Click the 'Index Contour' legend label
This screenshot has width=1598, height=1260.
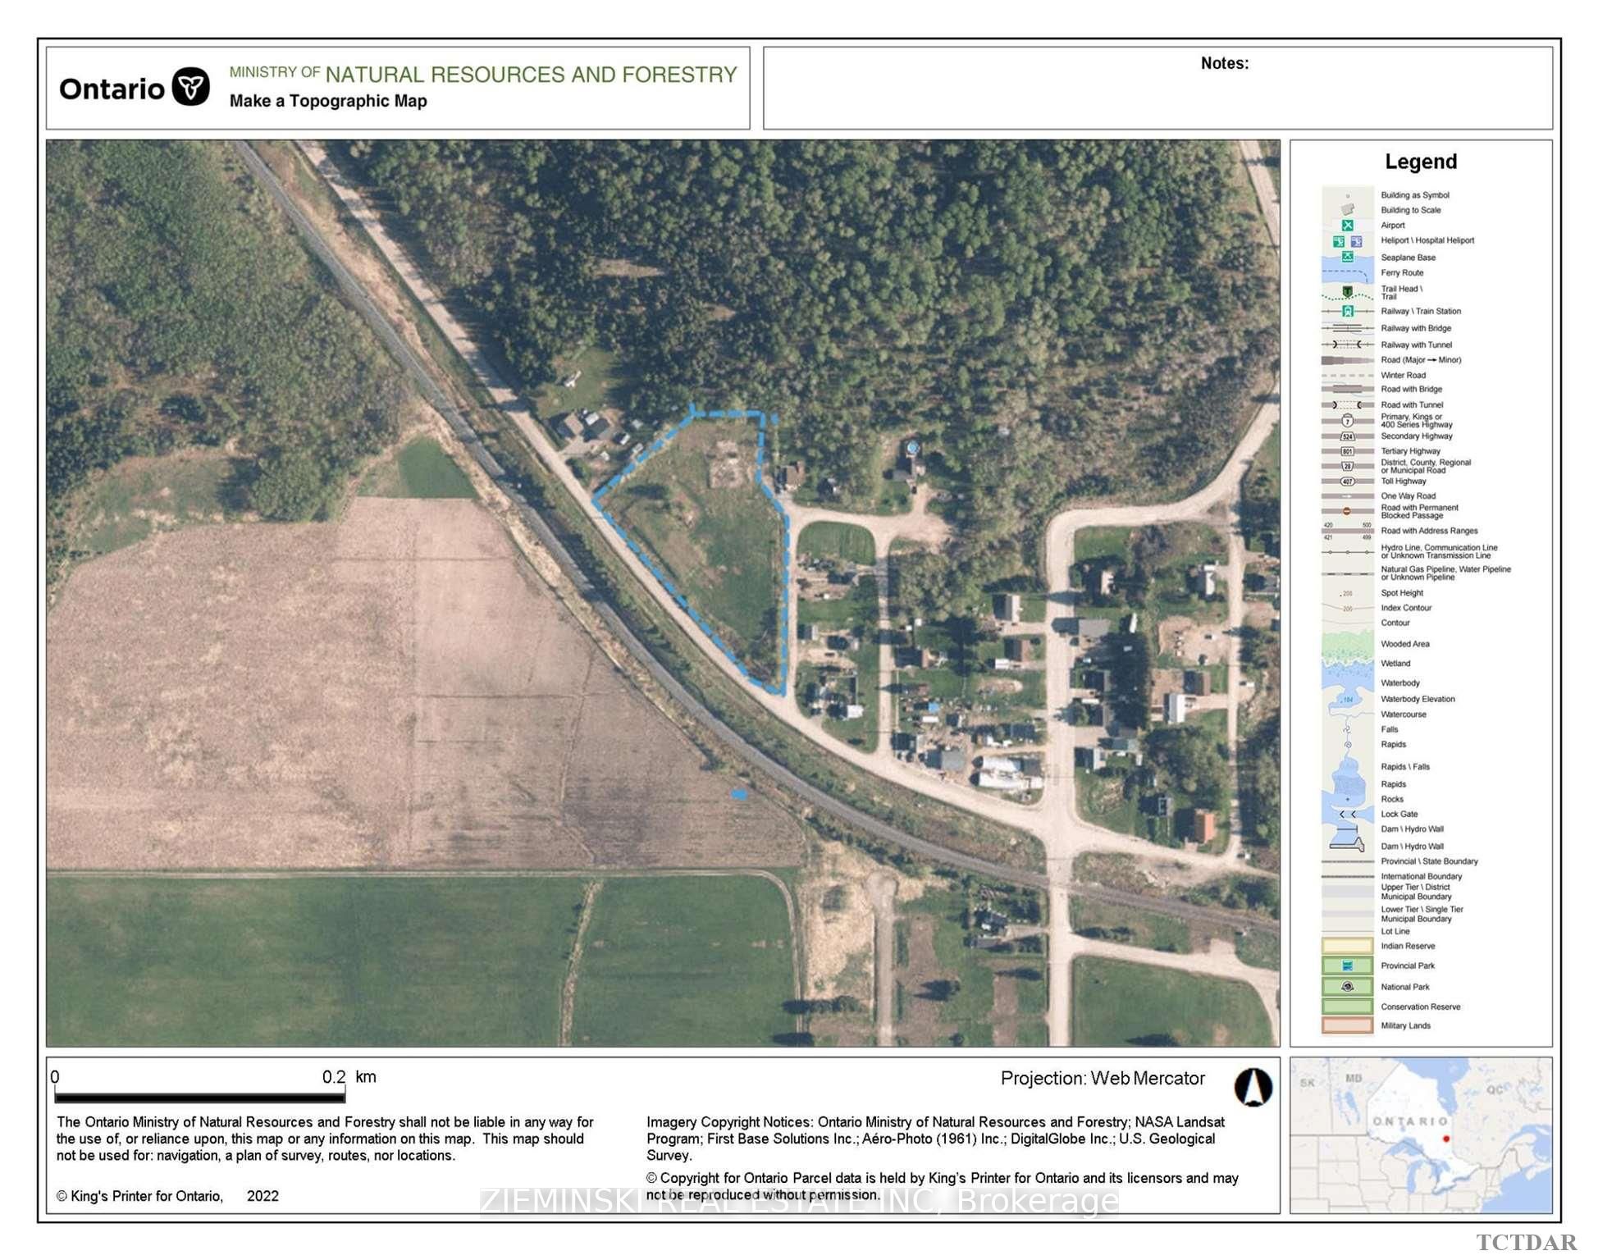[x=1406, y=608]
